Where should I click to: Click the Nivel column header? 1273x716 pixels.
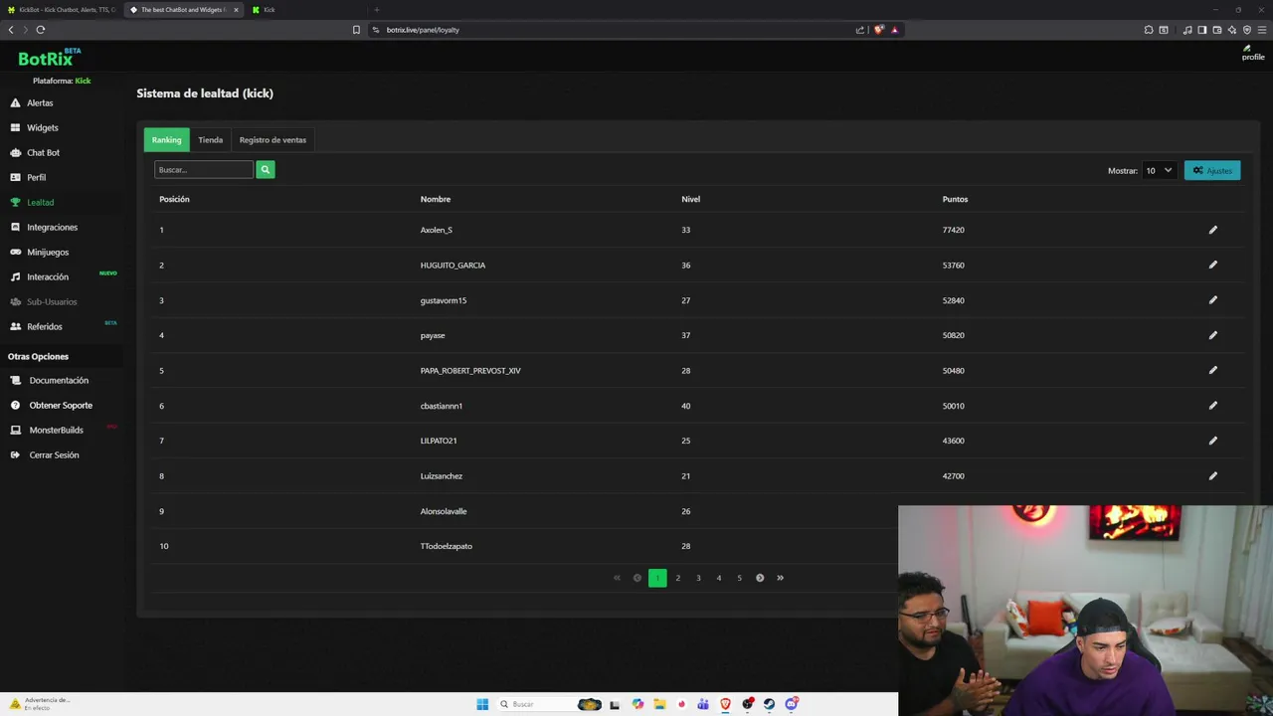coord(691,199)
